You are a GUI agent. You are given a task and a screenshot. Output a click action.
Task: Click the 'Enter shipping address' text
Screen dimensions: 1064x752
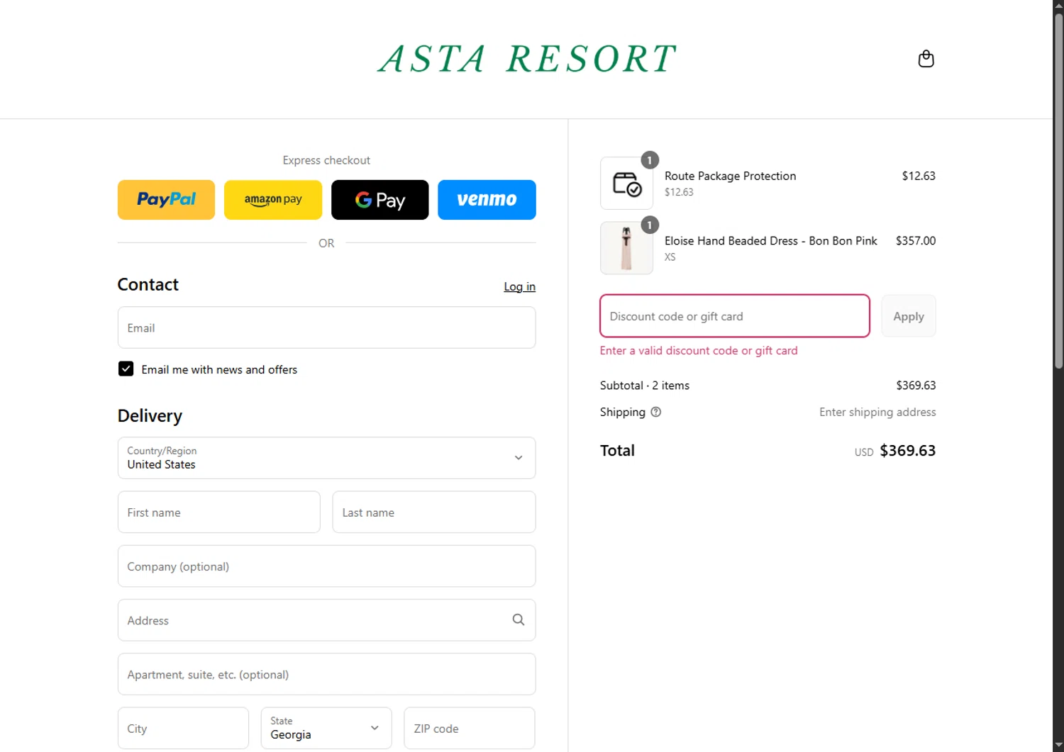coord(877,412)
